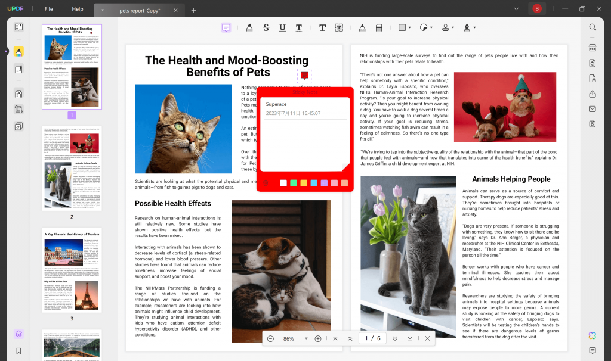Choose the purple sticky note color
The image size is (611, 361).
[324, 183]
